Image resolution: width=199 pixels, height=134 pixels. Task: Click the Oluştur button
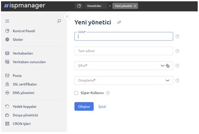click(84, 107)
